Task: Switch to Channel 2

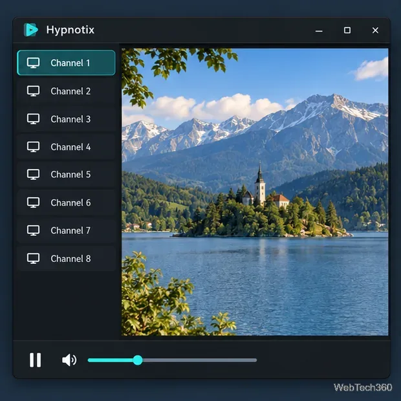Action: tap(66, 91)
